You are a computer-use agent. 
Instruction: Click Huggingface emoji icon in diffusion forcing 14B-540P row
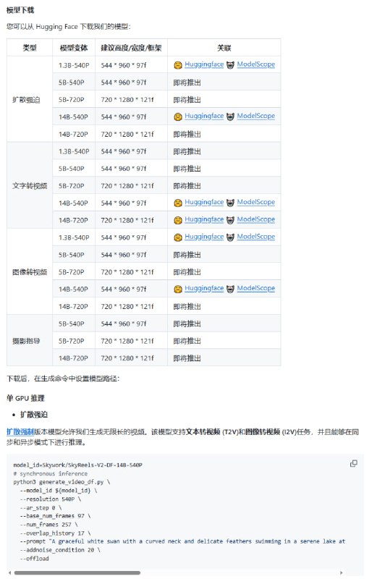(178, 117)
